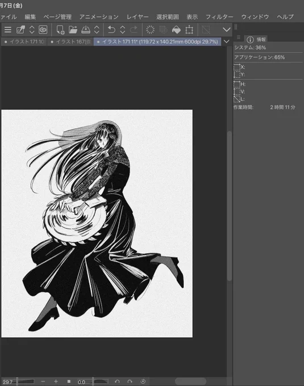The height and width of the screenshot is (386, 304).
Task: Click the vertical canvas scrollbar
Action: [230, 206]
